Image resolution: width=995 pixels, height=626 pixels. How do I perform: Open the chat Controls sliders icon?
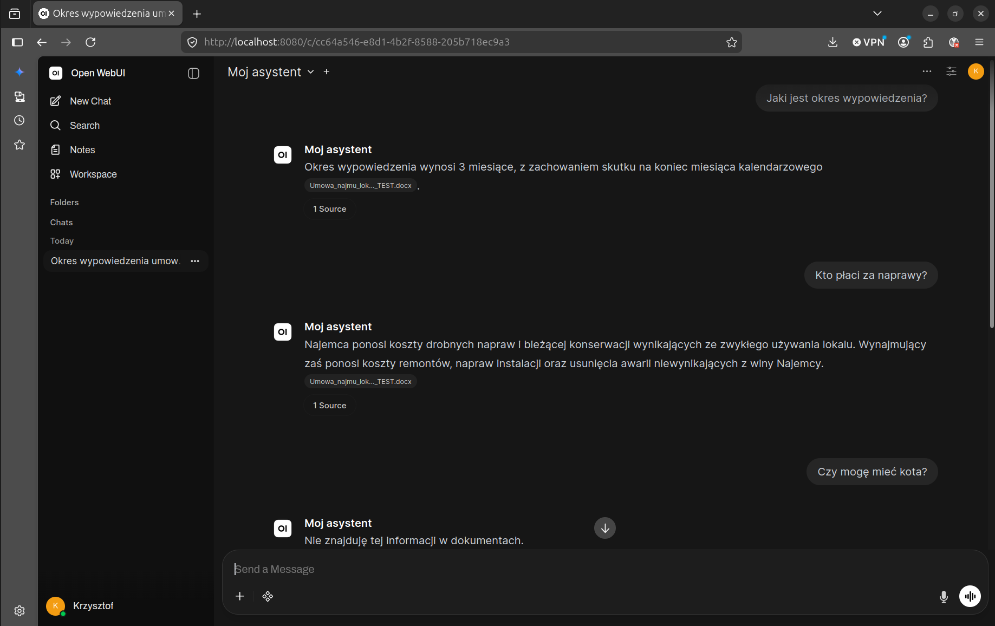(x=951, y=71)
